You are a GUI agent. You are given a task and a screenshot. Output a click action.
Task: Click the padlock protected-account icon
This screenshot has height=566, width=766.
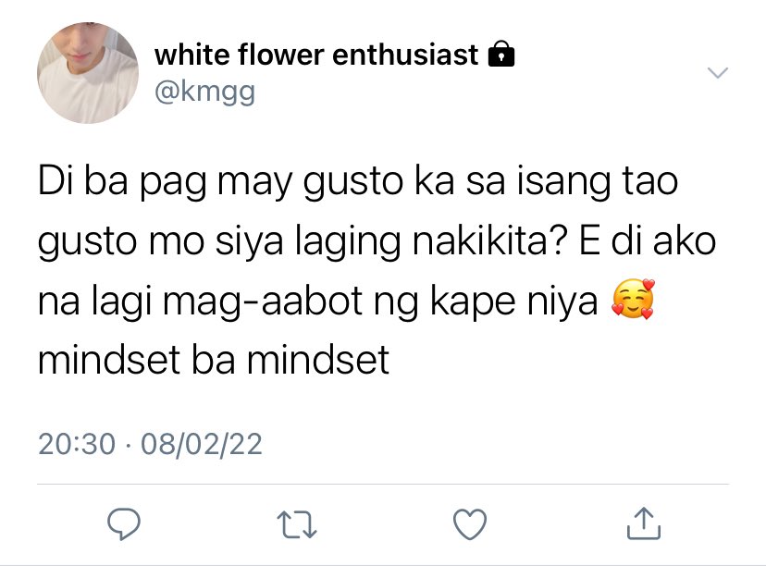click(x=501, y=54)
